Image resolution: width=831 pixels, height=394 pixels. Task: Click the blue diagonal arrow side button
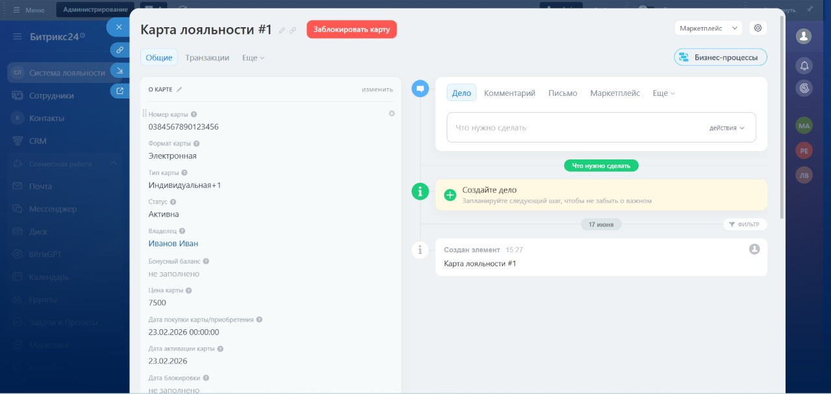click(119, 70)
